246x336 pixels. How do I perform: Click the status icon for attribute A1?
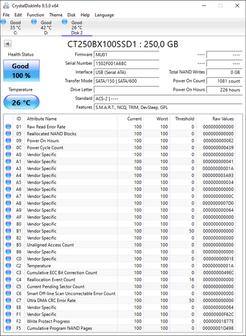coord(8,161)
